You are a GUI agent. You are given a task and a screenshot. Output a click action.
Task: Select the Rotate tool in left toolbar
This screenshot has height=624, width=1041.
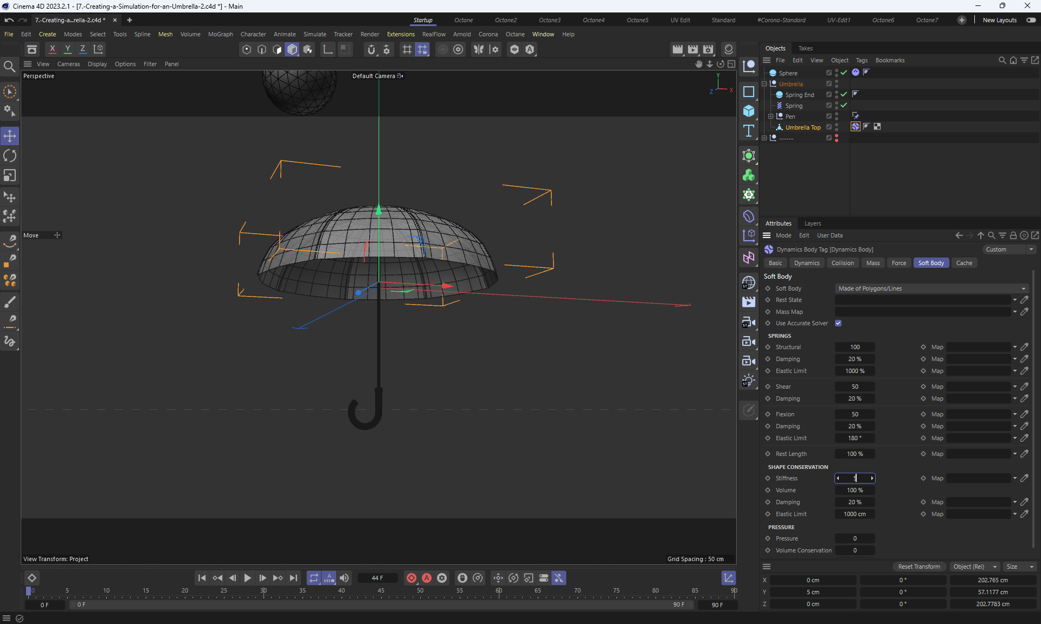(10, 156)
